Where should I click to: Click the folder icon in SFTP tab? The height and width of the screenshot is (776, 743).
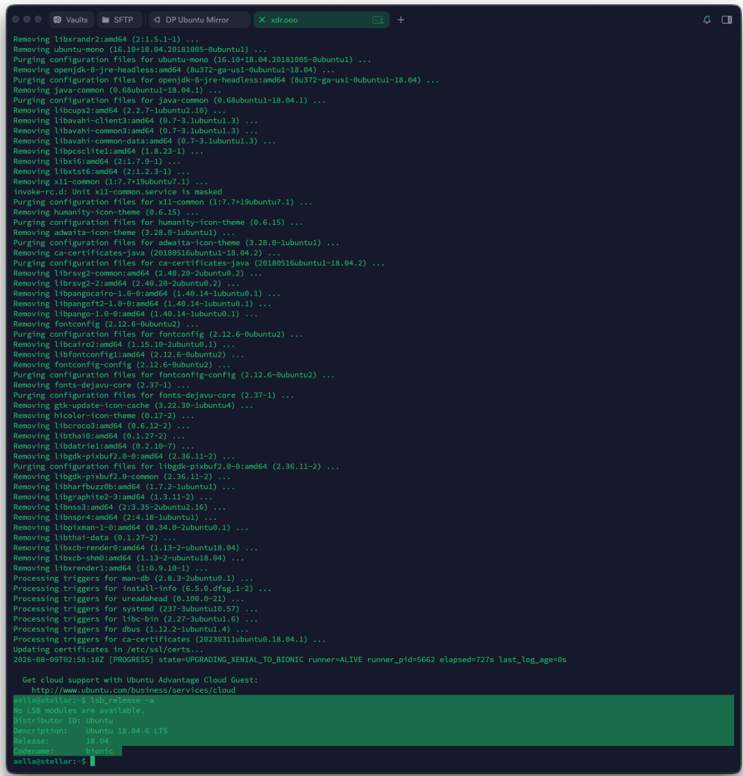click(x=106, y=20)
